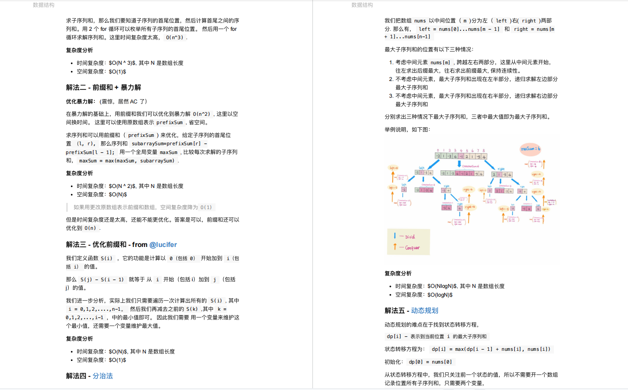Open the 动态规划 link in 解法五 heading
The width and height of the screenshot is (628, 390).
pos(424,311)
